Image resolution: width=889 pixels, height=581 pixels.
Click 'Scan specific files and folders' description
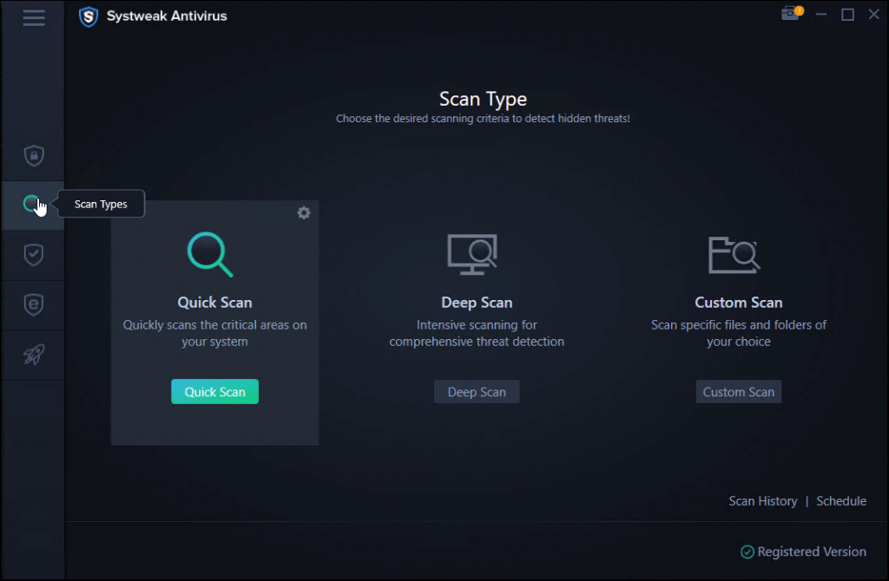tap(739, 333)
